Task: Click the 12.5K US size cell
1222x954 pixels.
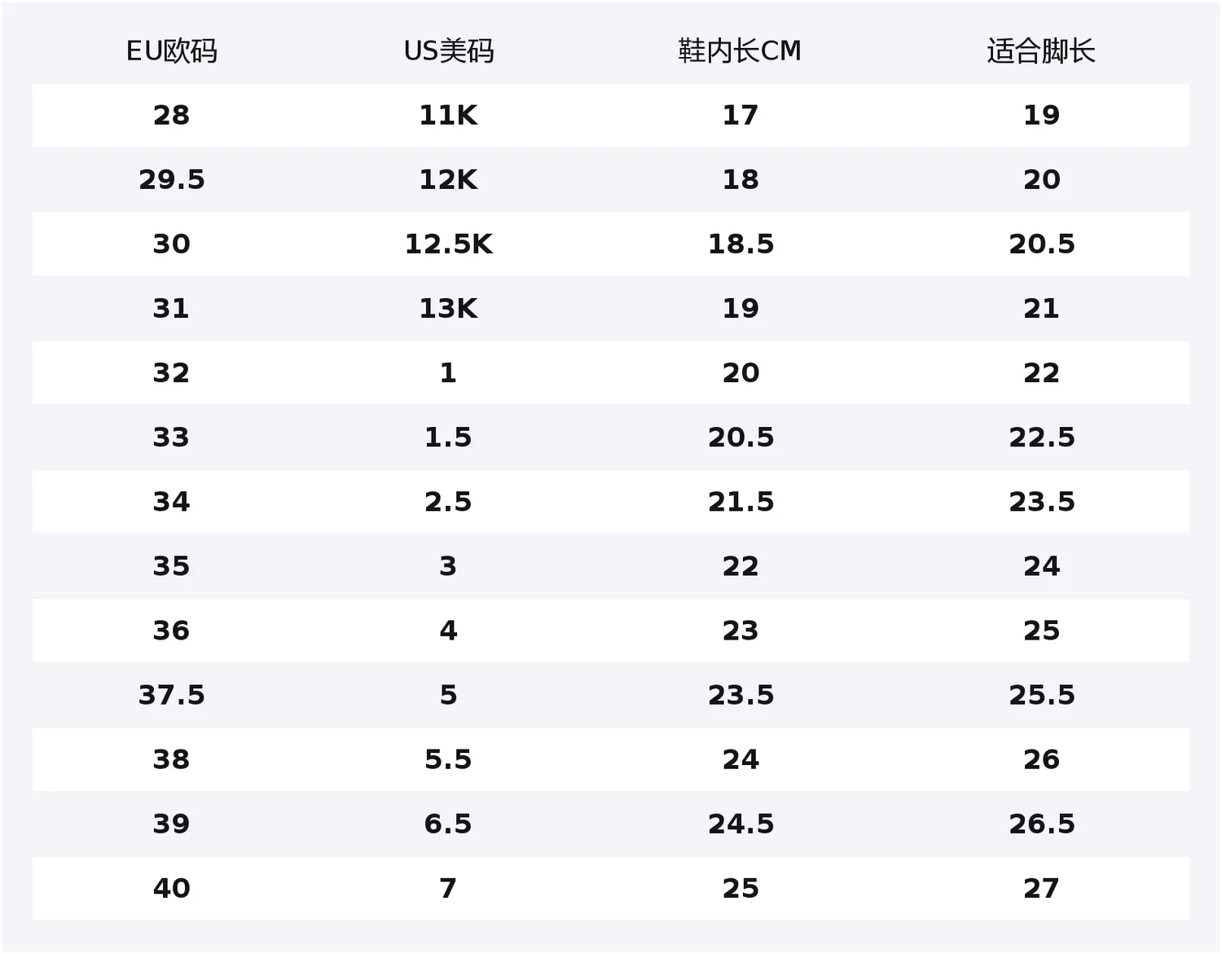Action: pos(449,244)
